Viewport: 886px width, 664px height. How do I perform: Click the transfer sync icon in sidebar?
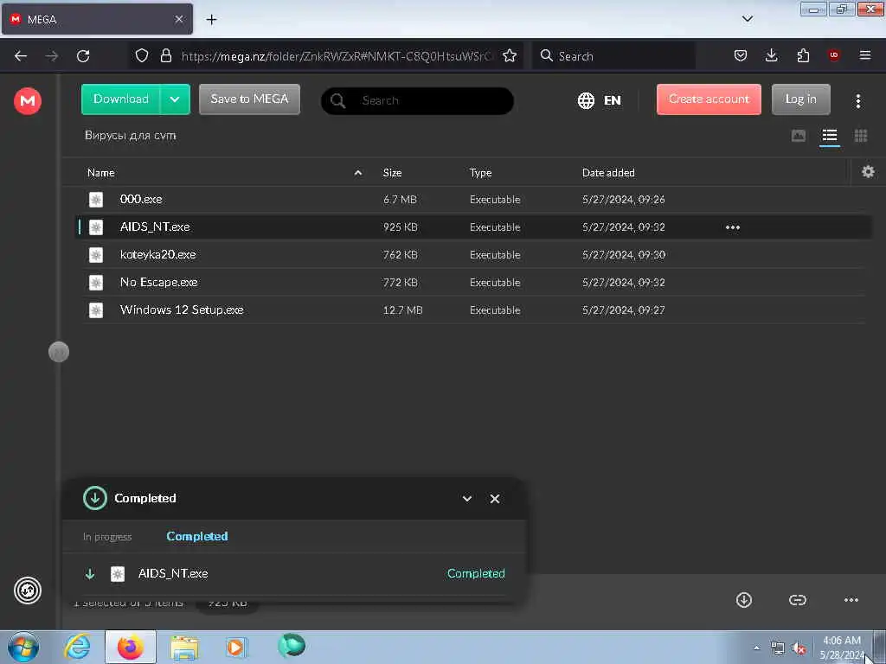click(x=27, y=591)
